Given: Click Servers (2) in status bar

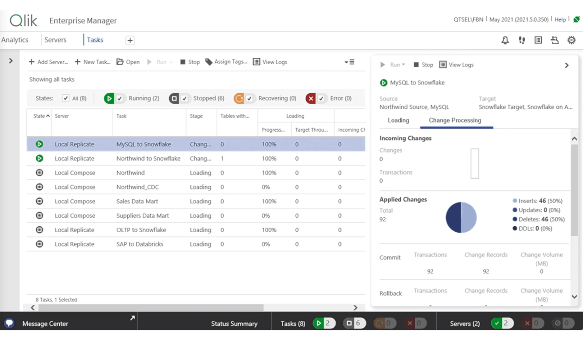Looking at the screenshot, I should 465,323.
